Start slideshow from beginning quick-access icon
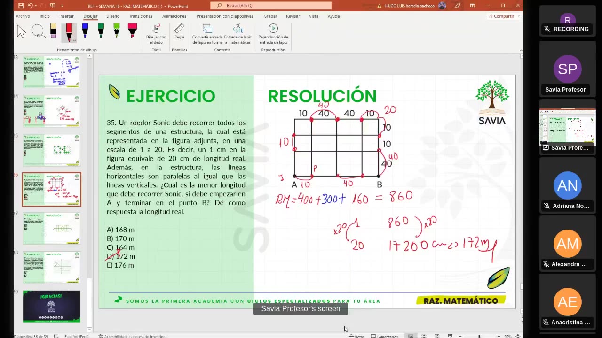Image resolution: width=602 pixels, height=338 pixels. (52, 6)
